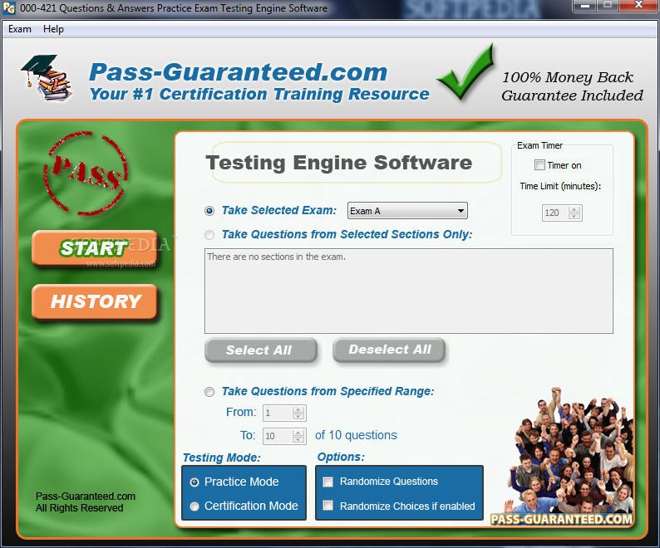Click the 'of 10 questions' text

356,435
